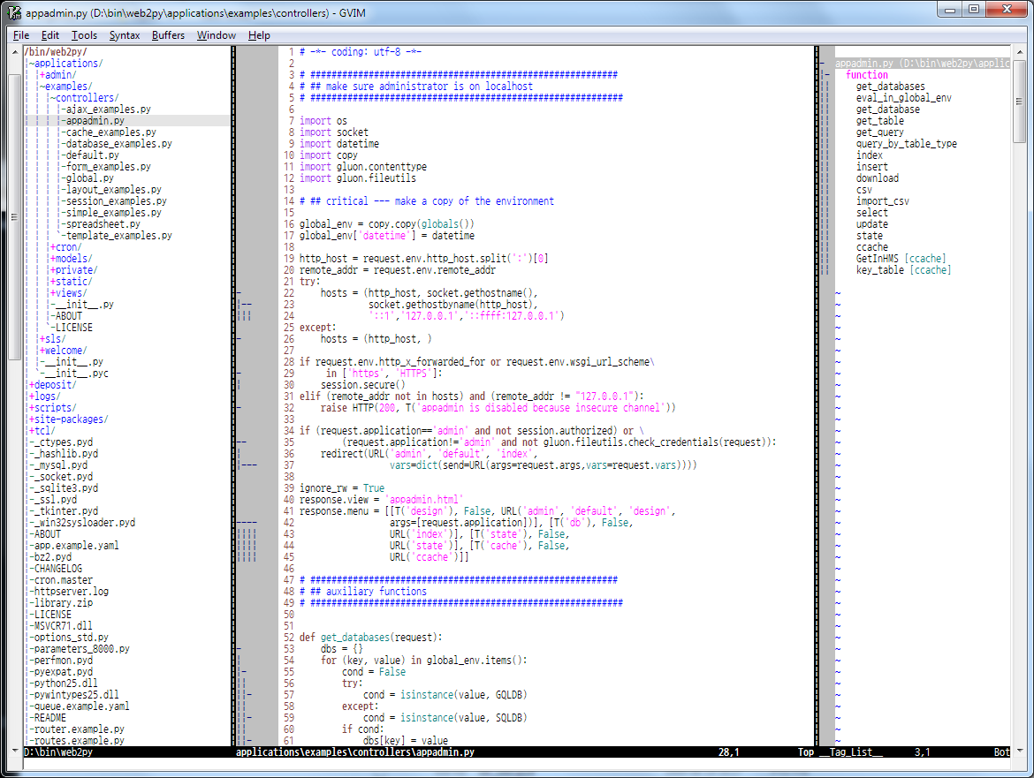Image resolution: width=1034 pixels, height=778 pixels.
Task: Click the __Tag_List__ status line label
Action: click(x=851, y=752)
